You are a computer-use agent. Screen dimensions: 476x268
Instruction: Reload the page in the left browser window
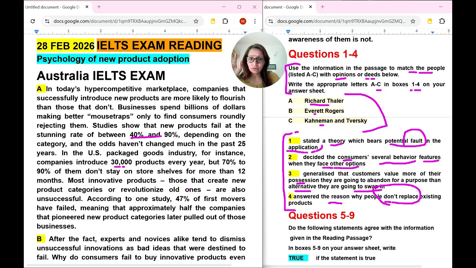click(x=33, y=21)
